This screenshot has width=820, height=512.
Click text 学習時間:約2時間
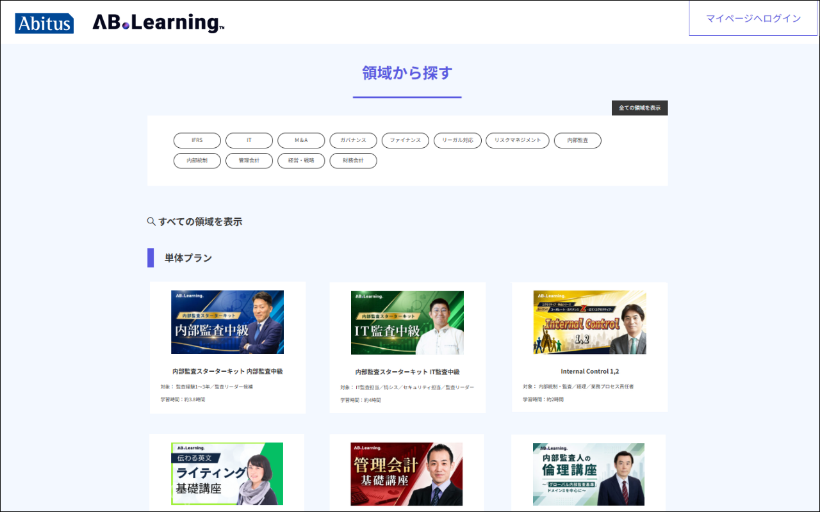click(543, 399)
